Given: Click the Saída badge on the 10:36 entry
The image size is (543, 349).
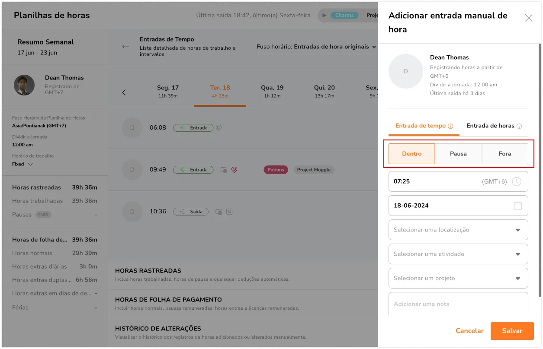Looking at the screenshot, I should pos(191,212).
